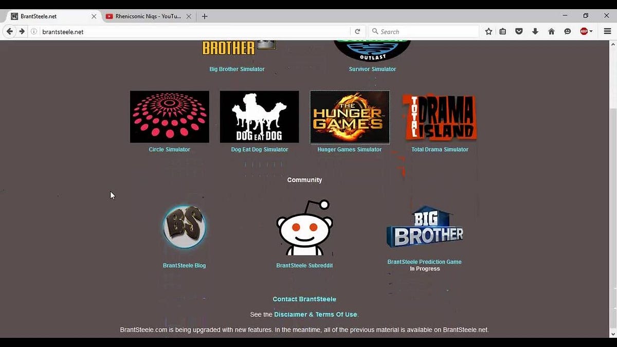Maximize or restore the Firefox window
617x347 pixels.
[x=586, y=16]
